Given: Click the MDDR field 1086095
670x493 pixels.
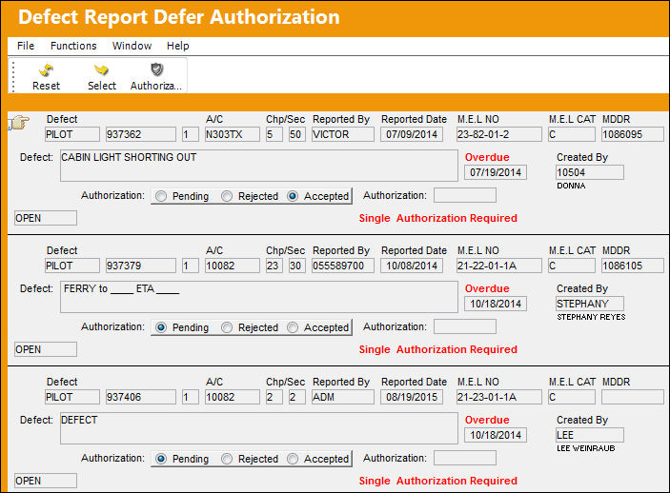Looking at the screenshot, I should click(x=633, y=134).
